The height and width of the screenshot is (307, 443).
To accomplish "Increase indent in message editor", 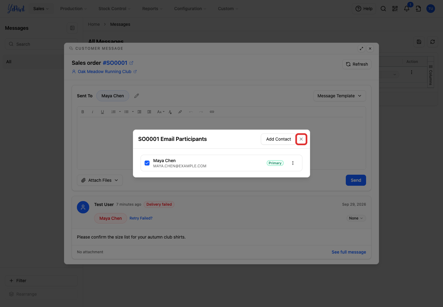I will point(149,112).
